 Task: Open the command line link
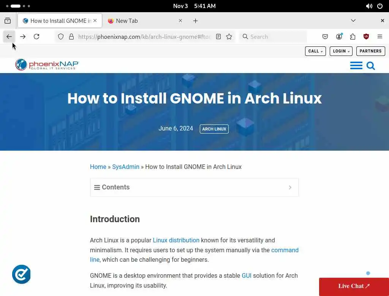tap(285, 250)
